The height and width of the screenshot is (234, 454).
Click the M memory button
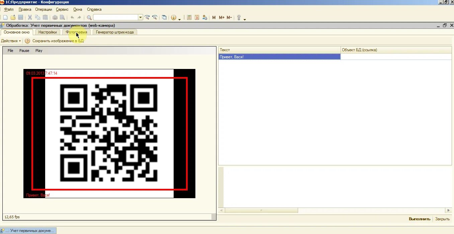click(x=214, y=17)
